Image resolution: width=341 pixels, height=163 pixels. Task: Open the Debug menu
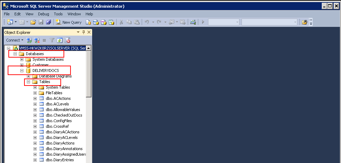point(44,14)
